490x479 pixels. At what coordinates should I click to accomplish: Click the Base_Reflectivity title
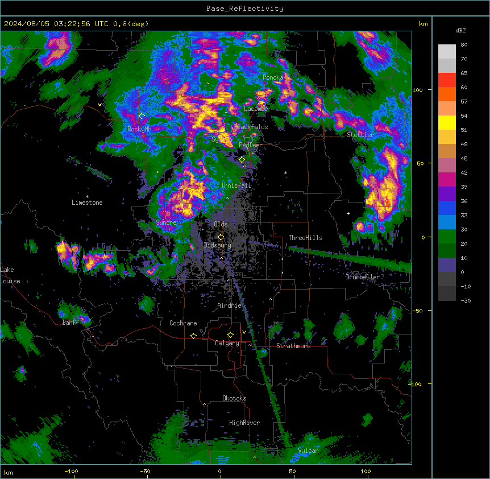(x=245, y=9)
